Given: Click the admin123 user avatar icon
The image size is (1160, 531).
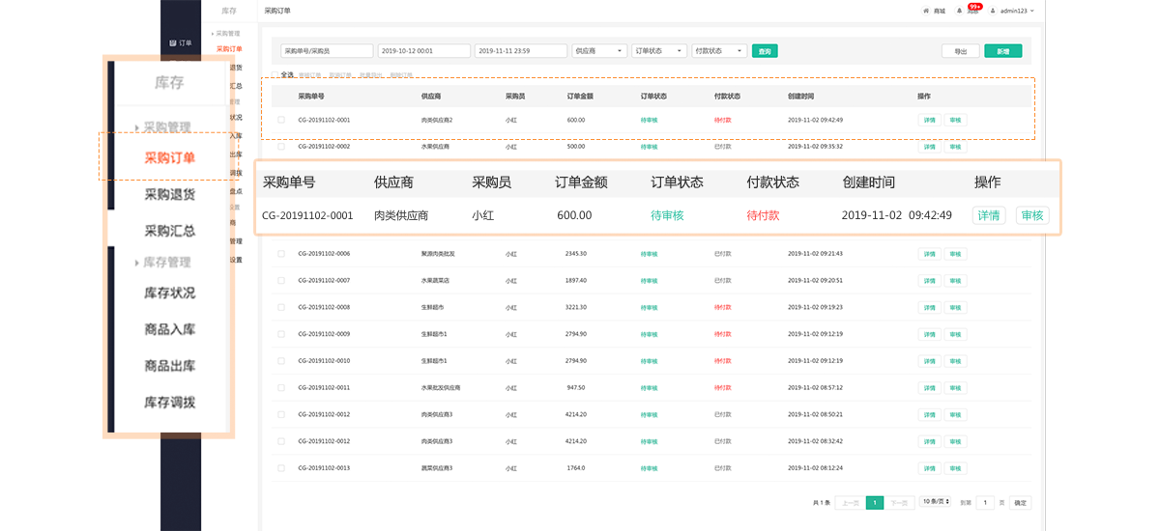Looking at the screenshot, I should click(x=993, y=11).
